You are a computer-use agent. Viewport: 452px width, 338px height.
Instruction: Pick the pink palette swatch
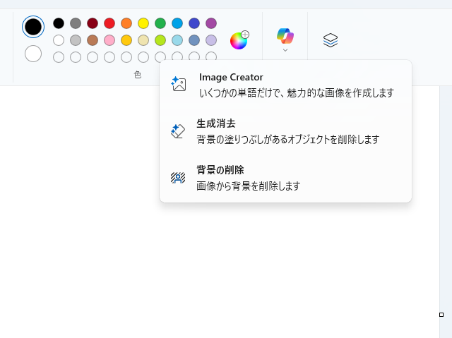(109, 40)
